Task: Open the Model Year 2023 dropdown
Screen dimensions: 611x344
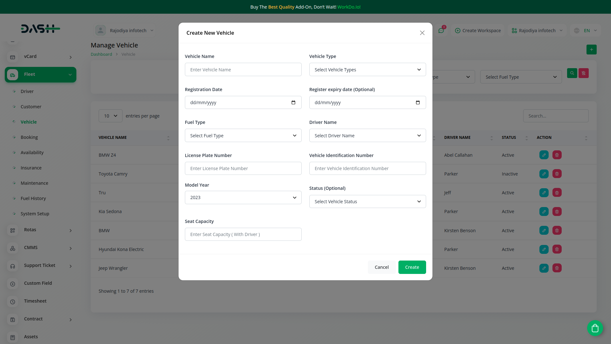Action: tap(243, 197)
